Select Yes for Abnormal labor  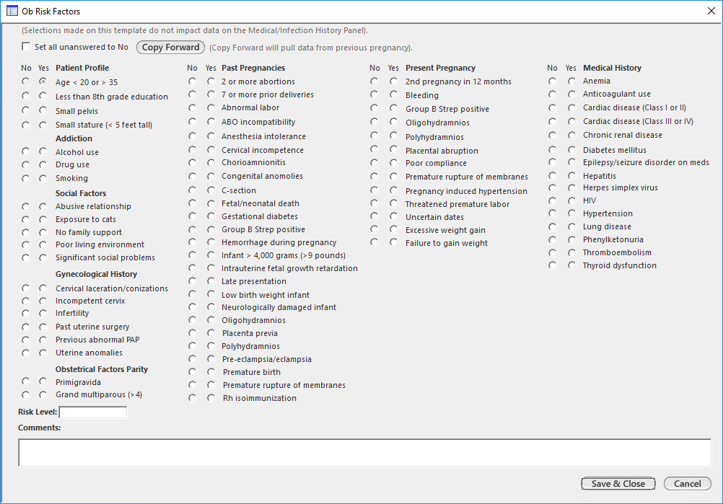(x=211, y=108)
